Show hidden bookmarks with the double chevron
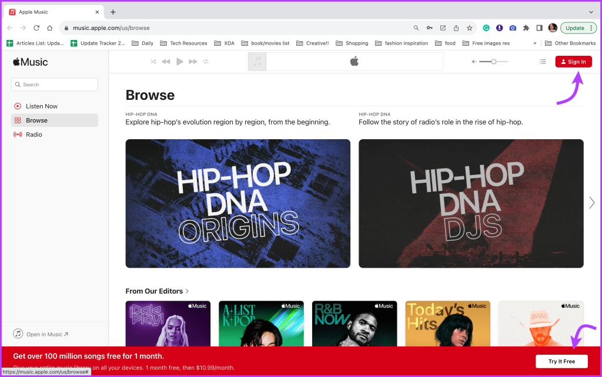The width and height of the screenshot is (602, 377). [x=535, y=43]
